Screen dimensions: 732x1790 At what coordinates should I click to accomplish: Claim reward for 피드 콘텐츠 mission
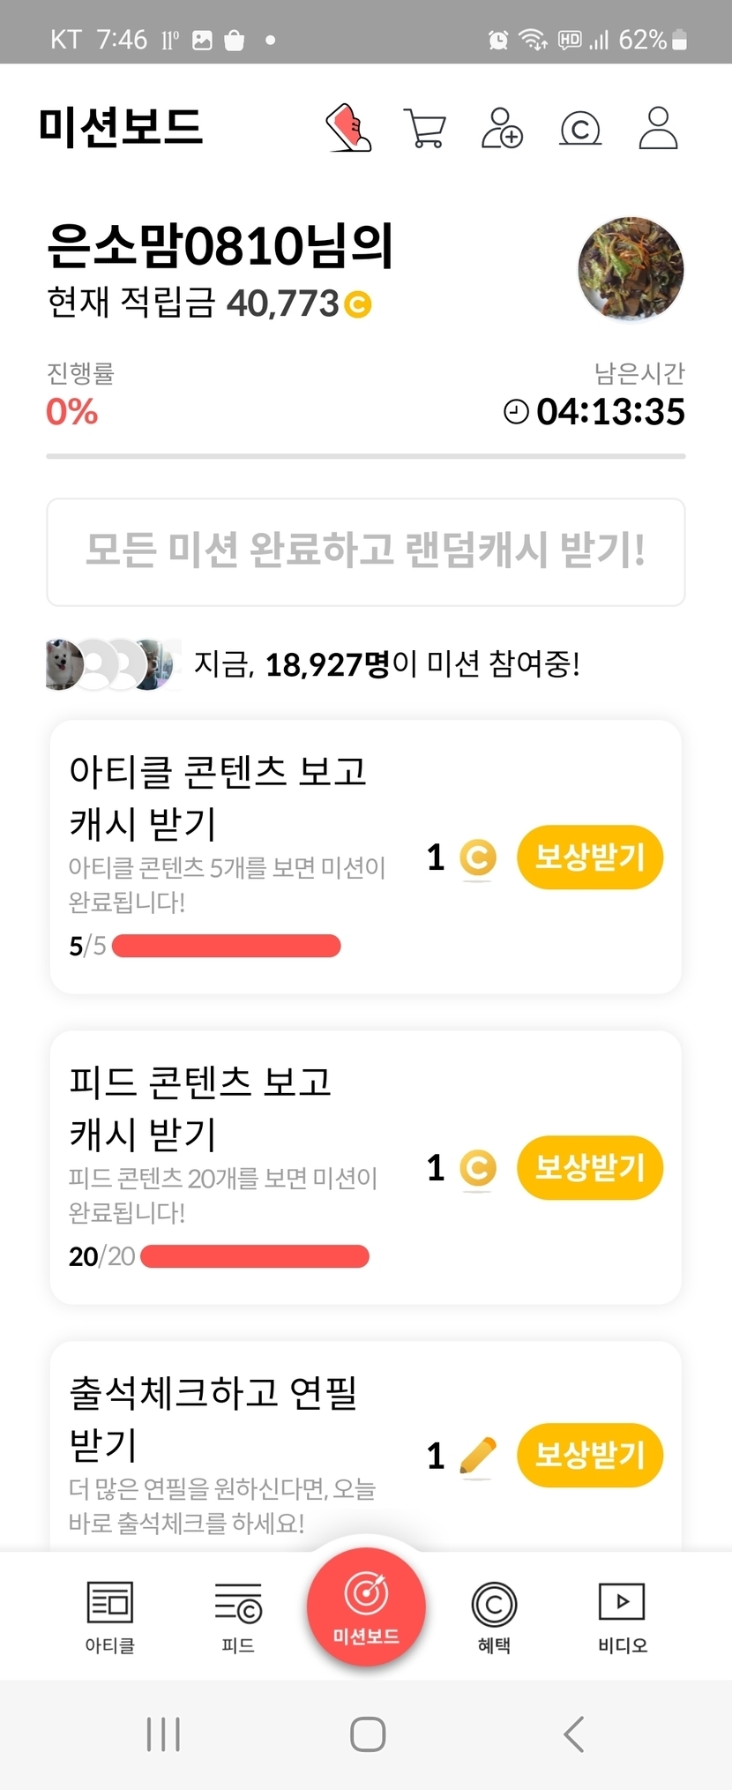click(x=589, y=1167)
